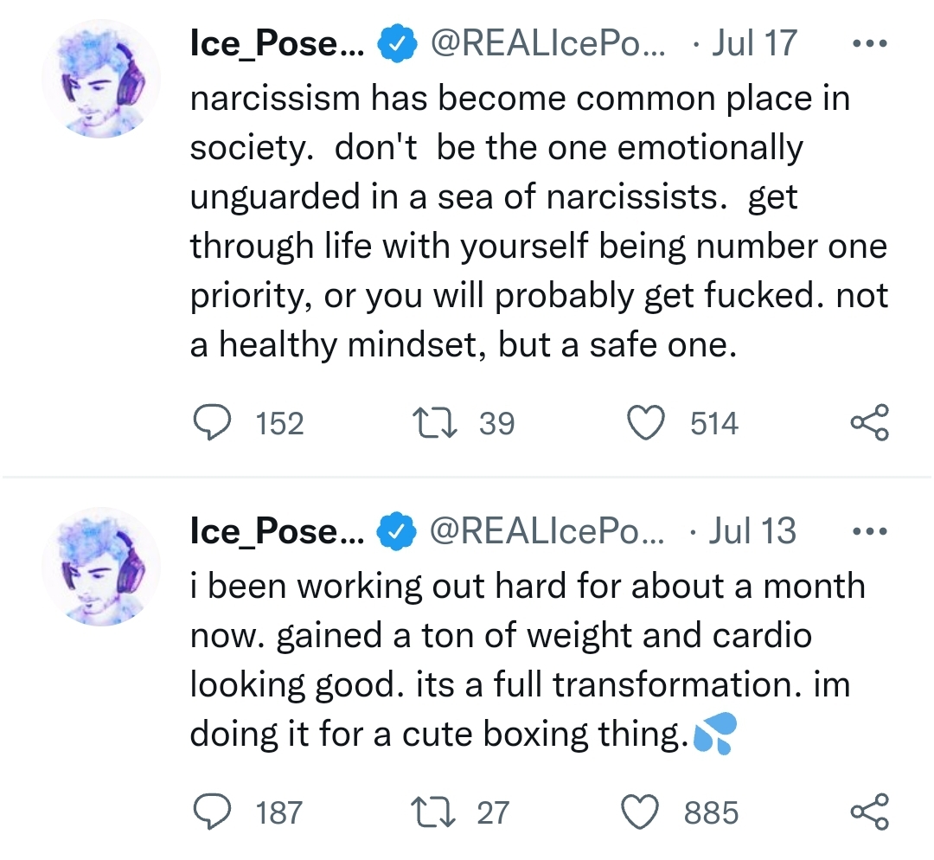Open the Jul 13 timestamp link
Viewport: 934px width, 860px height.
[x=753, y=533]
